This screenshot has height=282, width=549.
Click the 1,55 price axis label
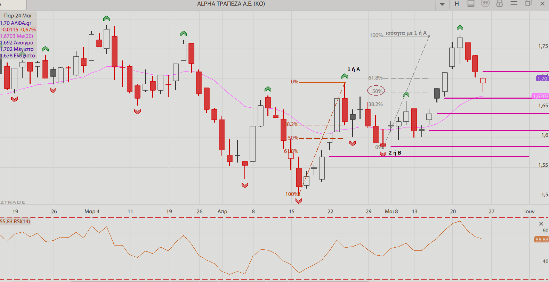pyautogui.click(x=543, y=165)
